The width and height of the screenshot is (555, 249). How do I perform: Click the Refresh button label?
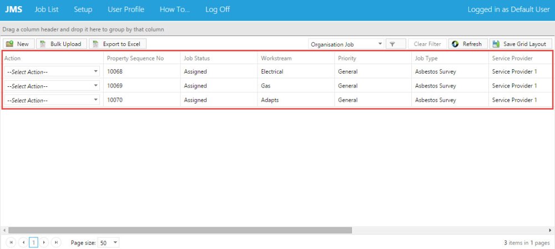[x=472, y=44]
